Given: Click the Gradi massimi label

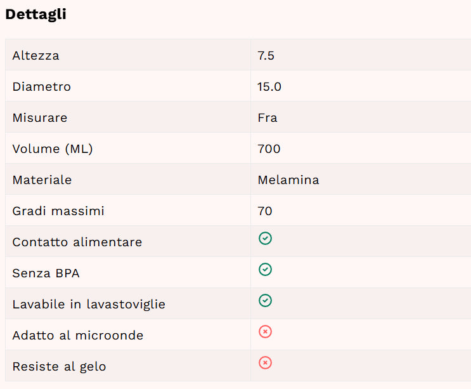Looking at the screenshot, I should [x=58, y=211].
